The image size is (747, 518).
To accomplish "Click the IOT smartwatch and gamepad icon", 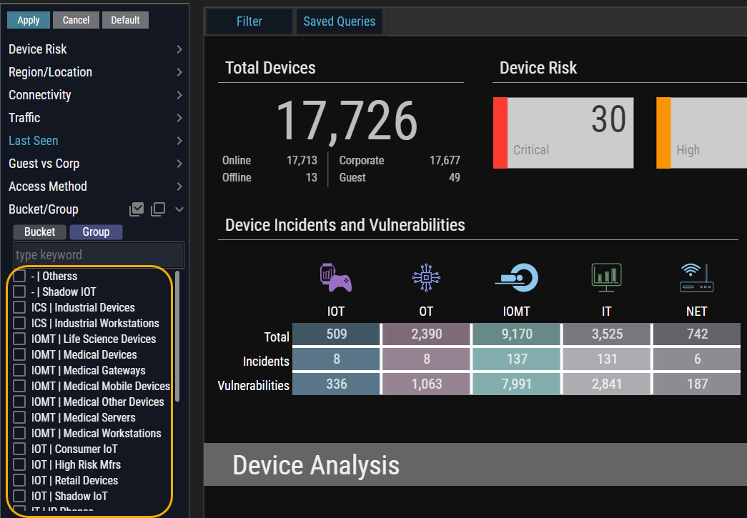I will click(336, 277).
